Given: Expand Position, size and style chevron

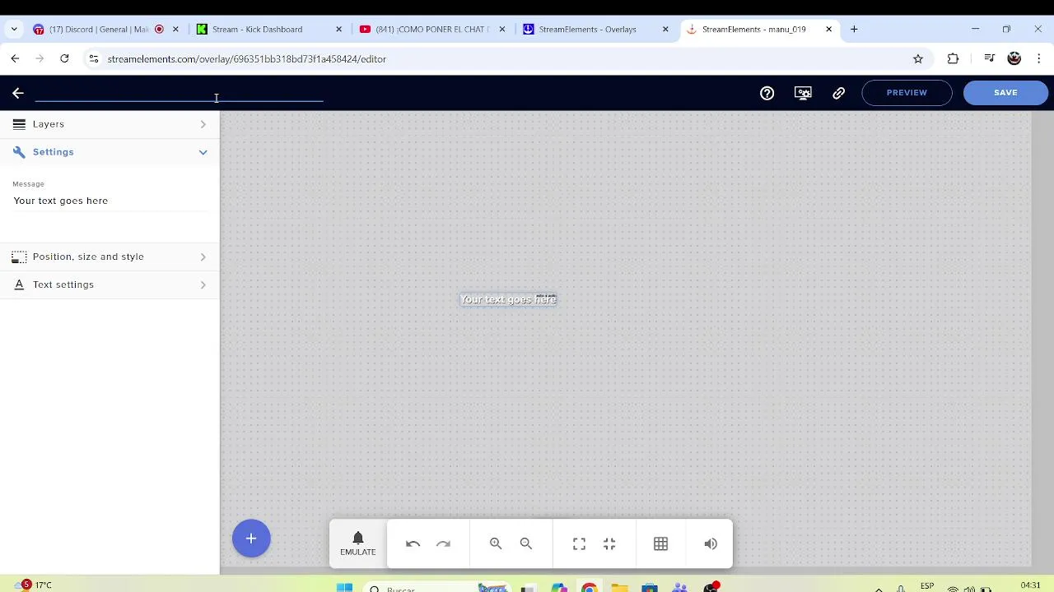Looking at the screenshot, I should pos(203,257).
